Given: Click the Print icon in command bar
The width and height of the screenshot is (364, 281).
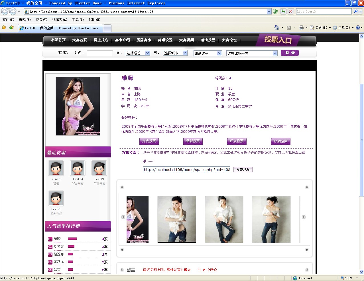Looking at the screenshot, I should coord(301,28).
